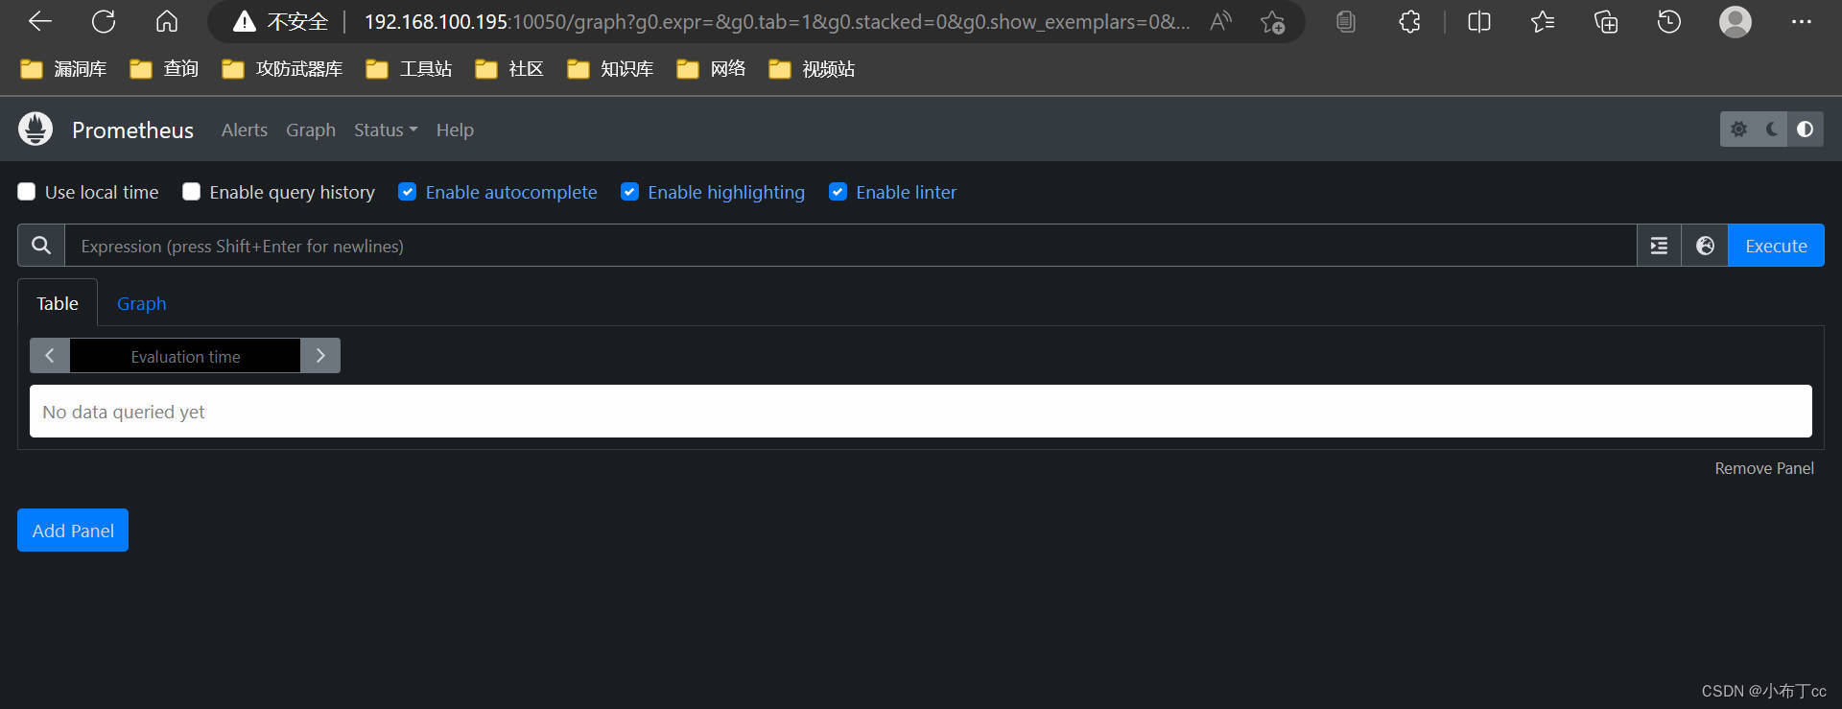Viewport: 1842px width, 709px height.
Task: Open Help in navigation bar
Action: [x=455, y=130]
